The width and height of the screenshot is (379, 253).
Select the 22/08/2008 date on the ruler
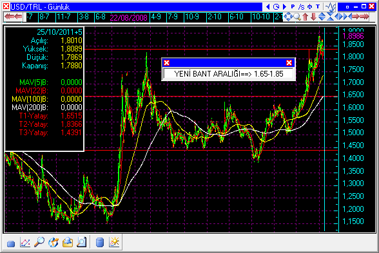128,17
